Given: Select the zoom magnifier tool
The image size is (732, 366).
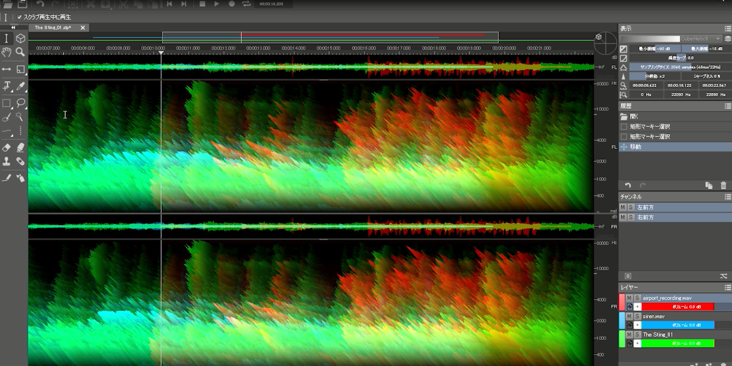Looking at the screenshot, I should pyautogui.click(x=20, y=52).
